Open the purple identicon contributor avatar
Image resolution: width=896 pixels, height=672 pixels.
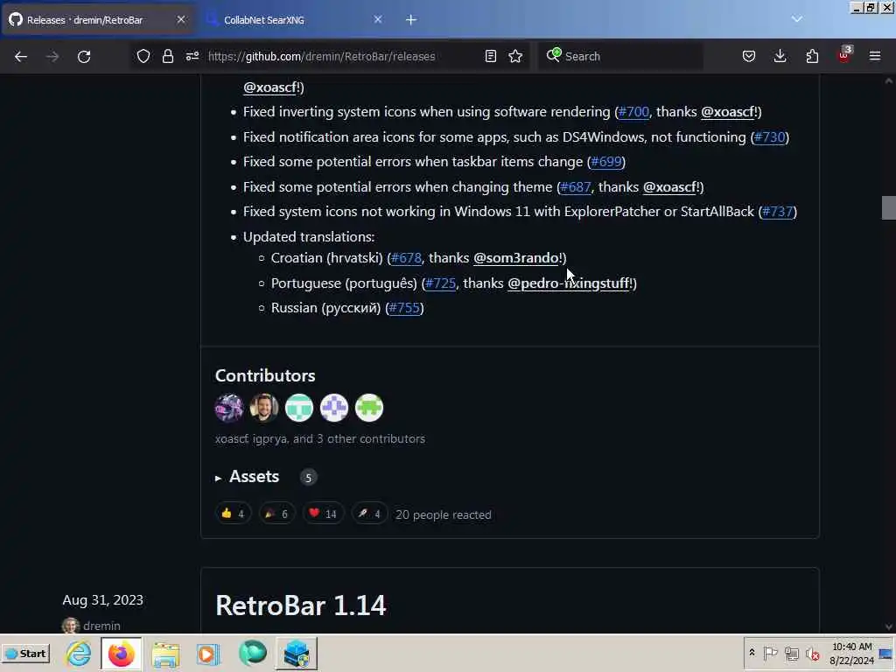(334, 408)
